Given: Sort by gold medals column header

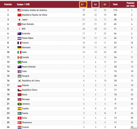Looking at the screenshot, I should pyautogui.click(x=83, y=4).
